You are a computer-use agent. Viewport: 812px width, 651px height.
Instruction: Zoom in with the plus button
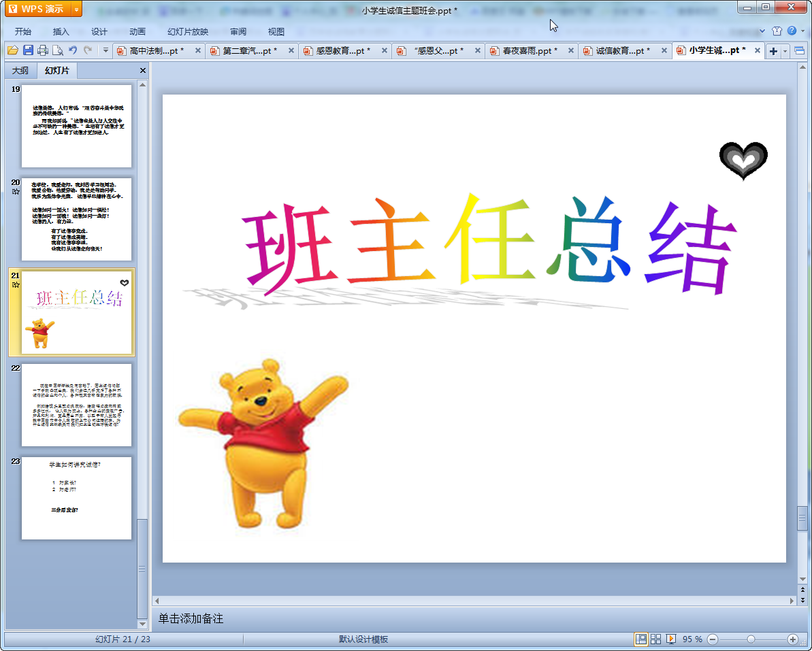tap(793, 639)
